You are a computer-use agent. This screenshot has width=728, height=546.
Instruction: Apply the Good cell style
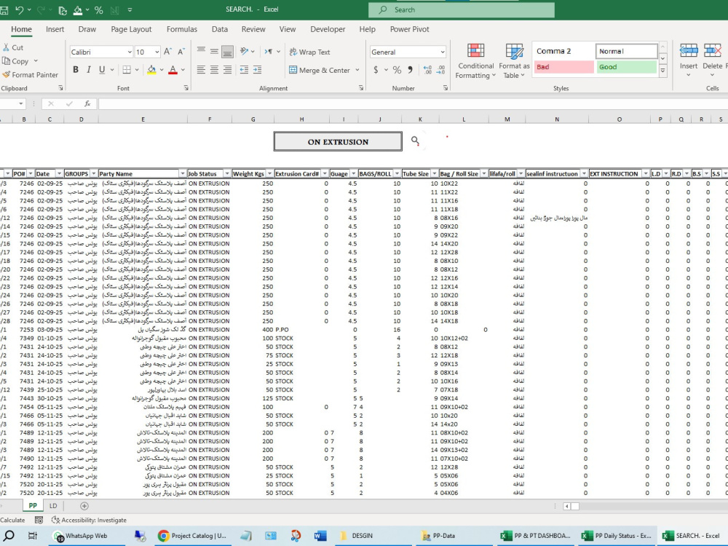[626, 67]
